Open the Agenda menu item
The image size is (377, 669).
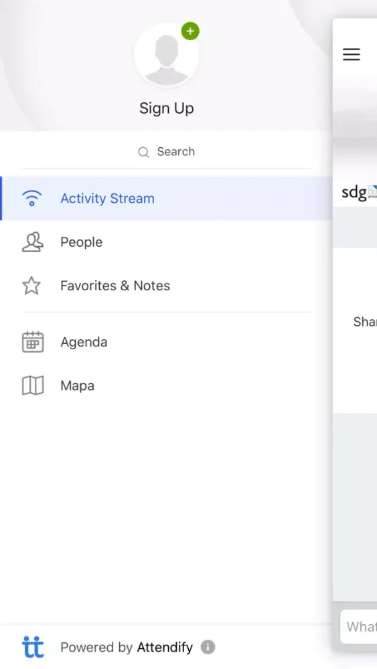point(167,342)
